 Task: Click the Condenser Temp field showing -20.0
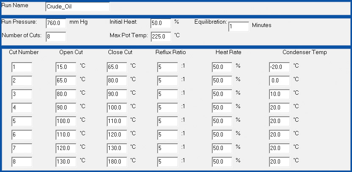coord(279,67)
